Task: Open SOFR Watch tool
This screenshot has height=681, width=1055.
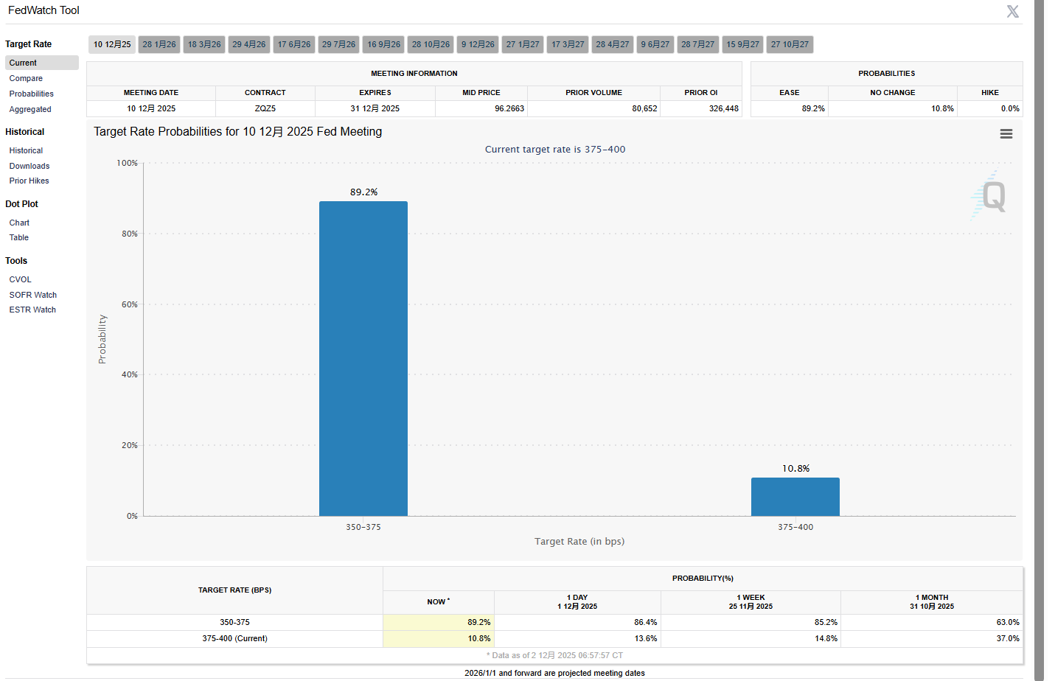Action: [x=32, y=295]
